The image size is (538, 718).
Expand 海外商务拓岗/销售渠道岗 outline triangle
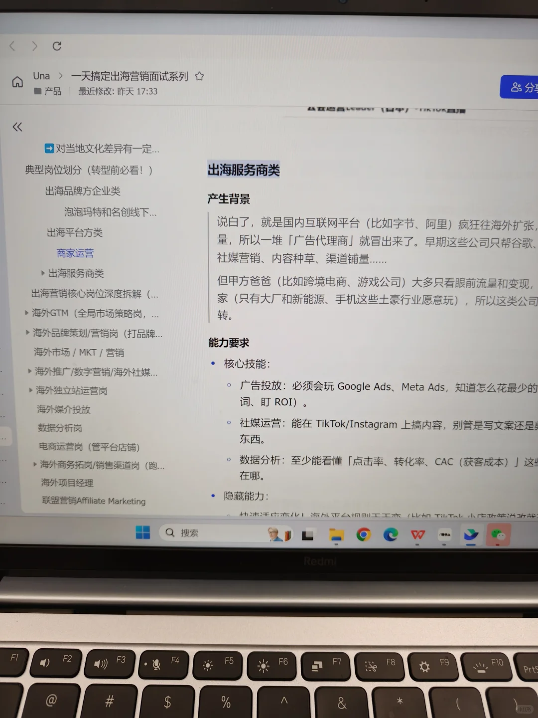click(x=35, y=464)
